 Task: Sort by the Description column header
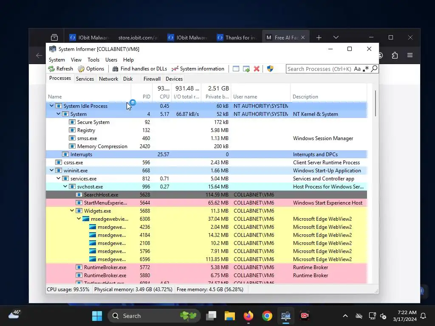(329, 97)
